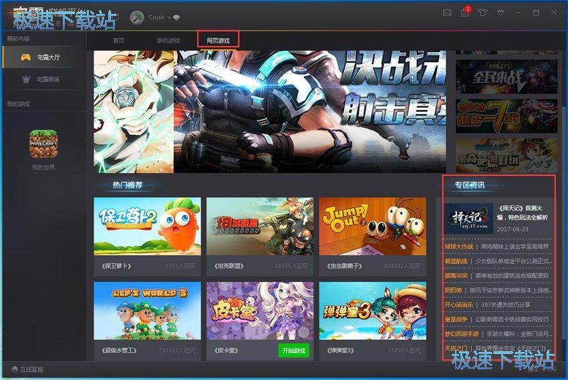Expand the dropdown arrow next to Crush
The width and height of the screenshot is (568, 380).
(x=169, y=18)
